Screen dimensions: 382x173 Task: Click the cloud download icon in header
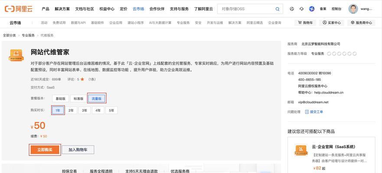[x=302, y=9]
